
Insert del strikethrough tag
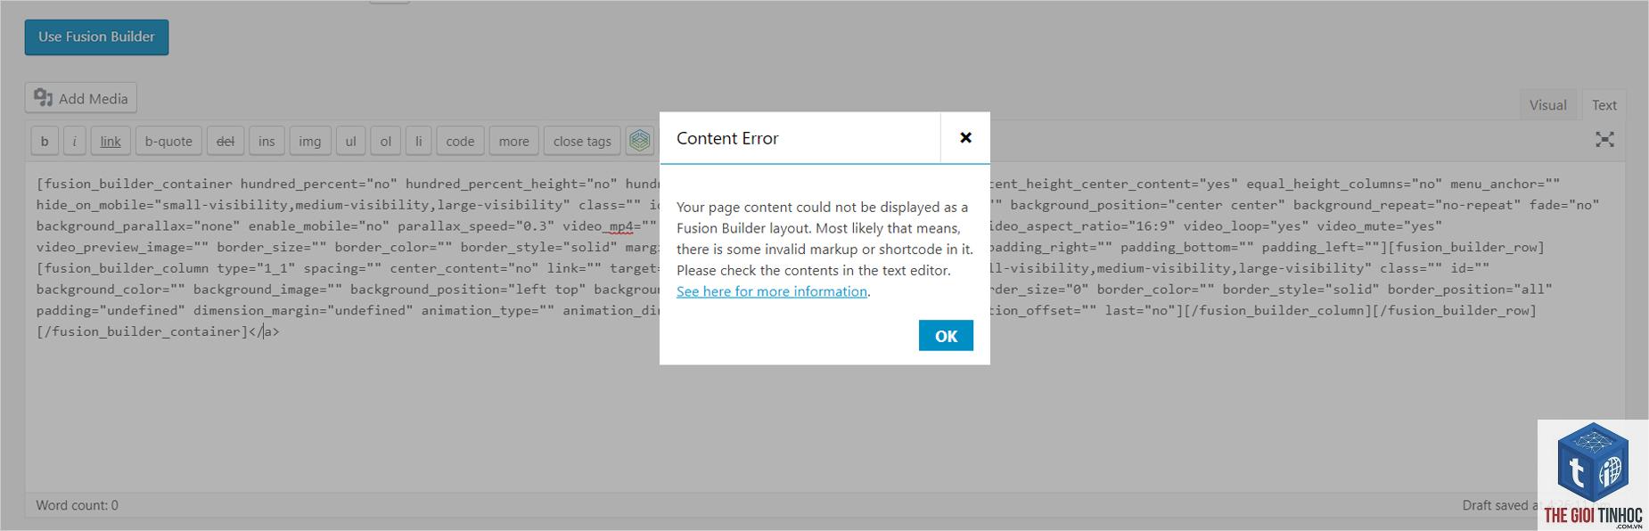[226, 141]
